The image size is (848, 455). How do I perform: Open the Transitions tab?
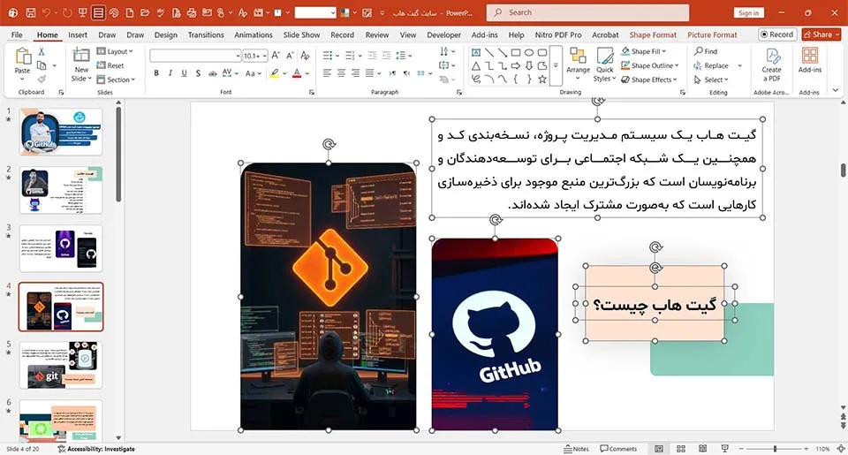[x=206, y=34]
